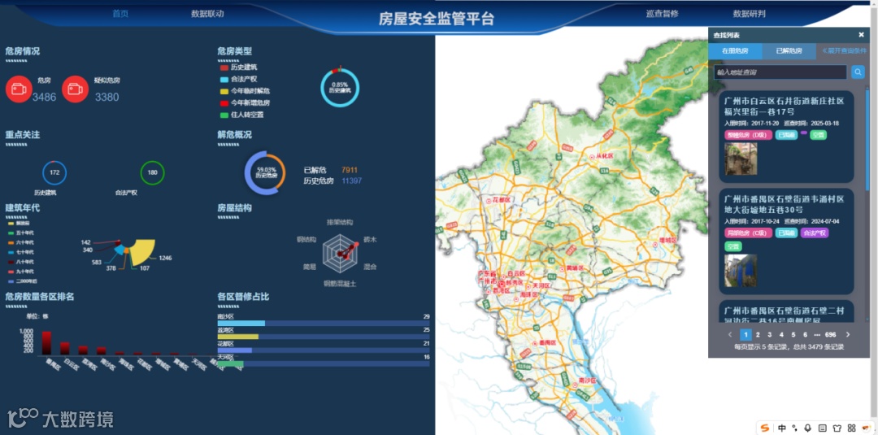Click the IME microphone voice input icon
The width and height of the screenshot is (878, 435).
click(808, 428)
